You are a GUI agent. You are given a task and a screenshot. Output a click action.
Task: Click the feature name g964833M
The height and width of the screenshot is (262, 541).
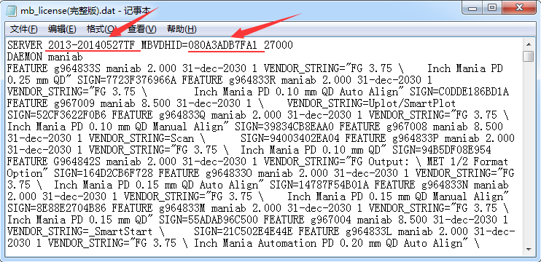182,208
